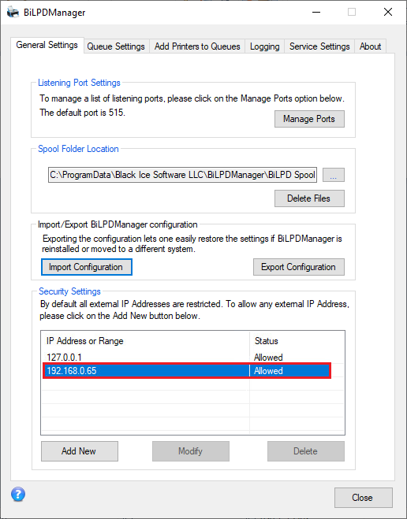Click Delete Files in Spool Folder section
The width and height of the screenshot is (407, 519).
(x=309, y=198)
